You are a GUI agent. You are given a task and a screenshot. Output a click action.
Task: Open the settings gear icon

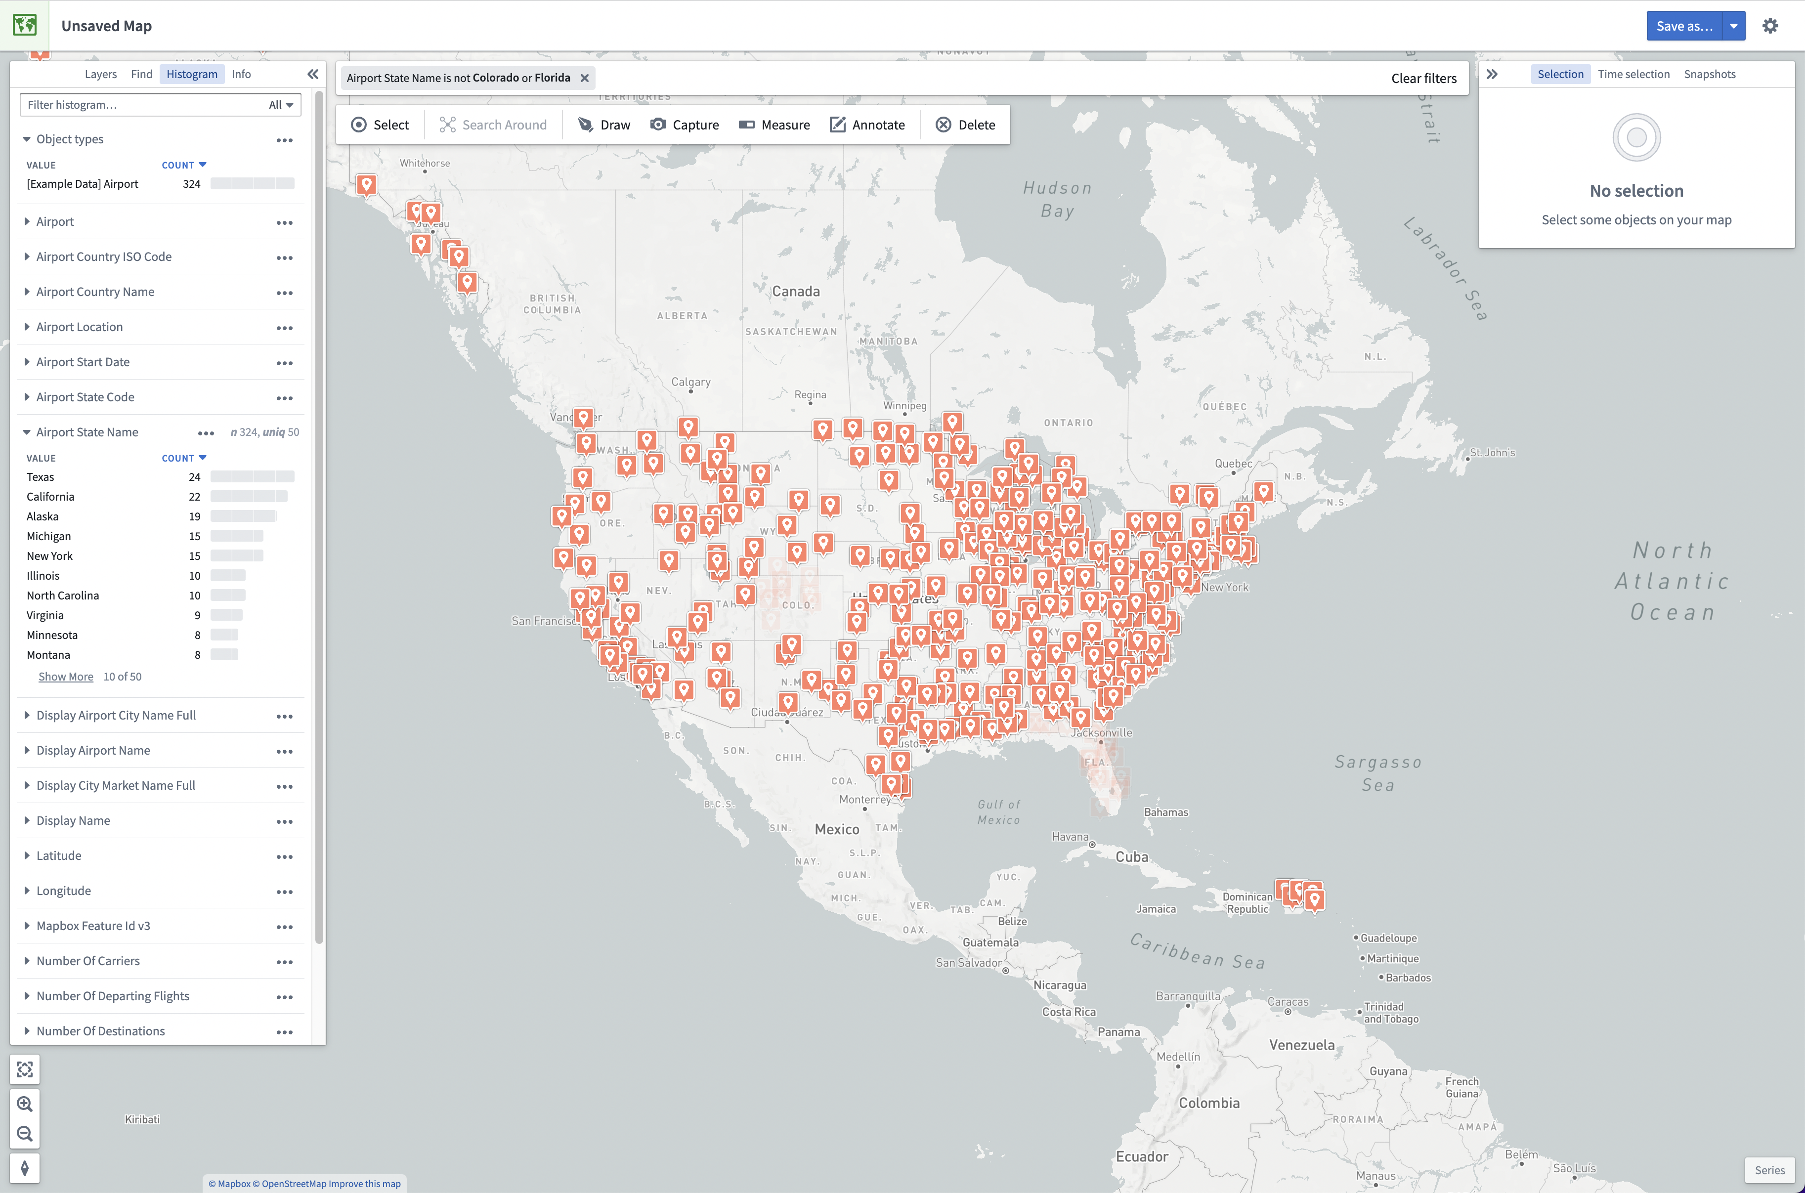coord(1770,26)
